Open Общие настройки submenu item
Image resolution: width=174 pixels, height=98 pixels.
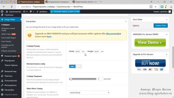click(9, 51)
